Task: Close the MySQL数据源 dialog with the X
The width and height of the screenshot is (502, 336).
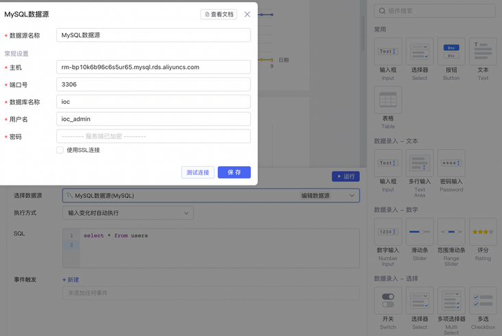Action: point(247,14)
